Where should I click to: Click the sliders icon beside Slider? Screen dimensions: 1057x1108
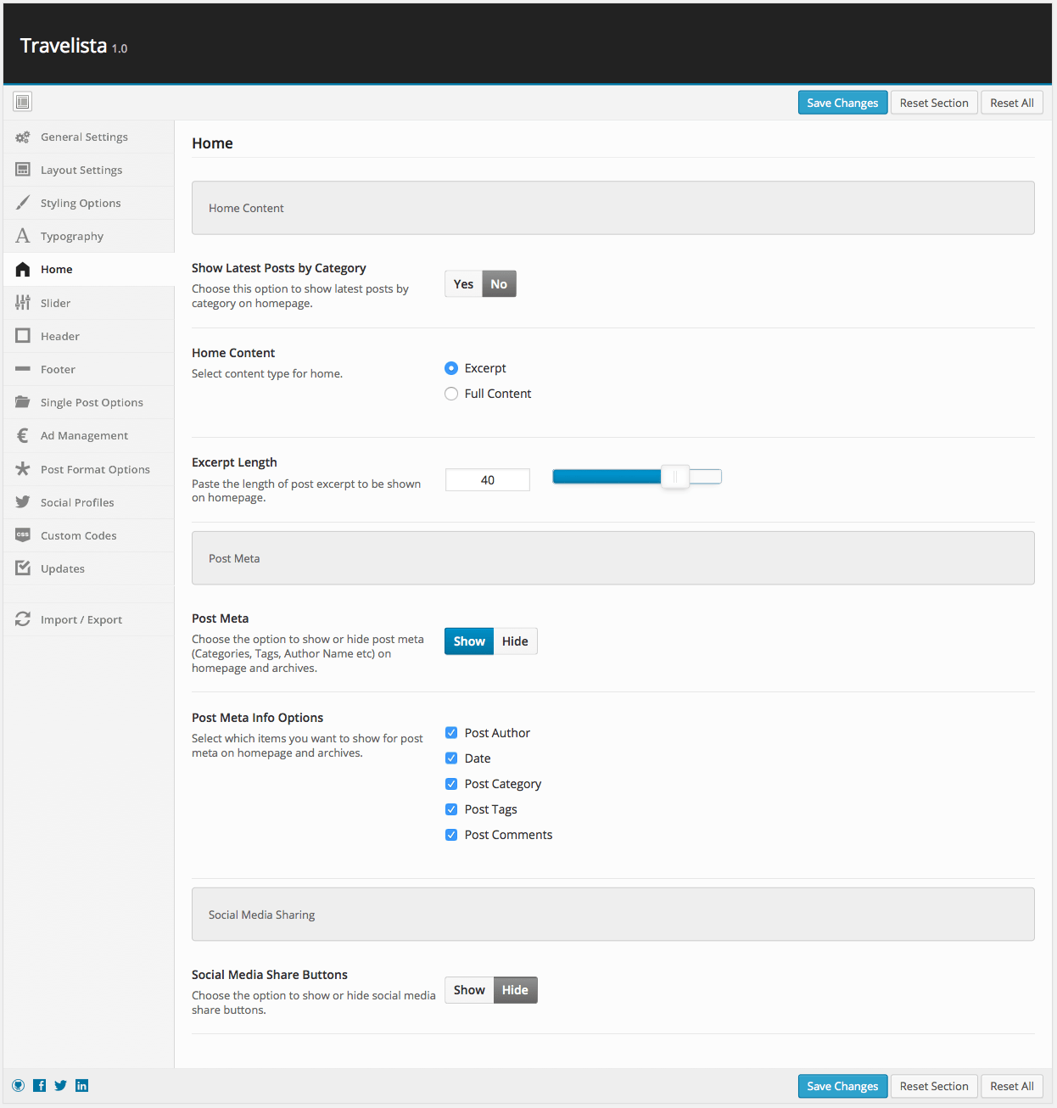[x=23, y=302]
